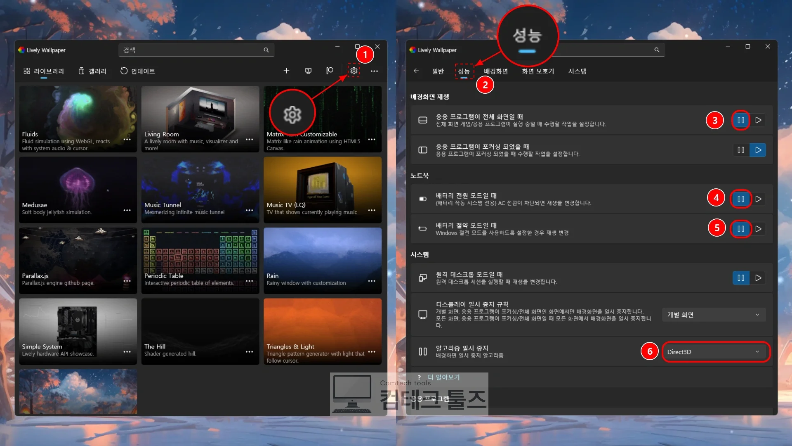Select pause for battery power mode
The image size is (792, 446).
(x=741, y=199)
